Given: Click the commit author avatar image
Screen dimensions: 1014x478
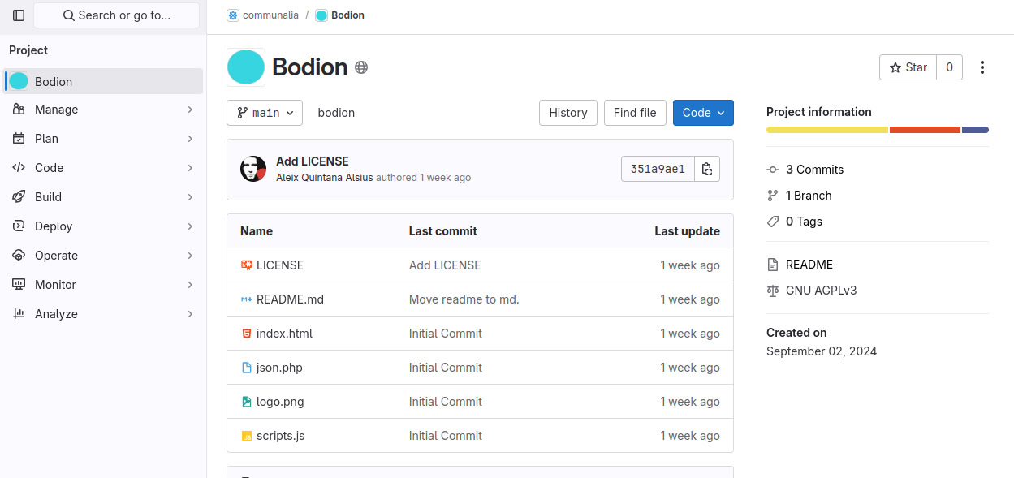Looking at the screenshot, I should [253, 169].
